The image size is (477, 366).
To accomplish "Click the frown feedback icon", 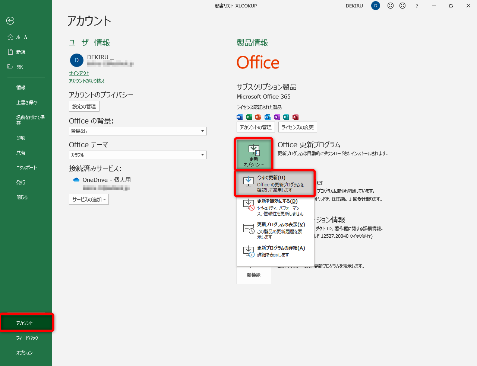I will (x=402, y=6).
